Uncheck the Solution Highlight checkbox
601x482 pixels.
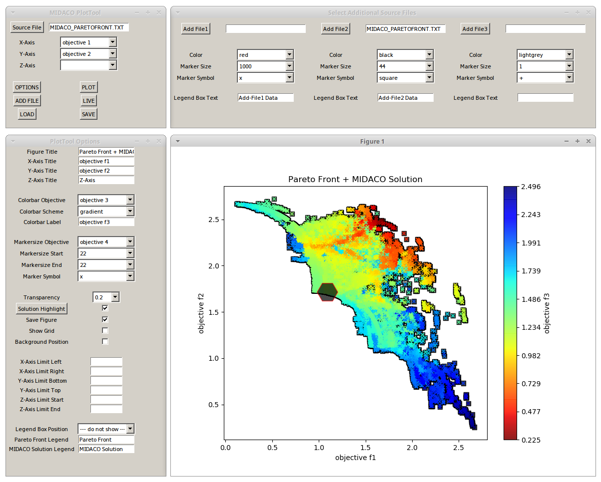pos(105,308)
